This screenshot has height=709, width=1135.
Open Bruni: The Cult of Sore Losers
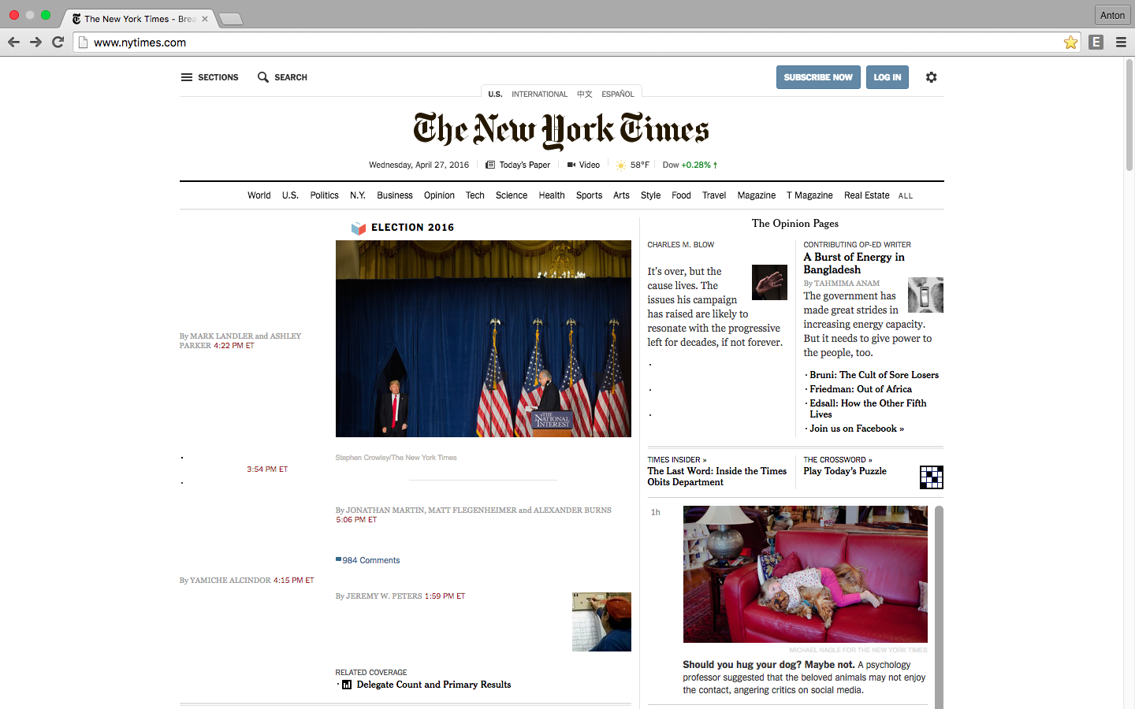click(x=874, y=375)
